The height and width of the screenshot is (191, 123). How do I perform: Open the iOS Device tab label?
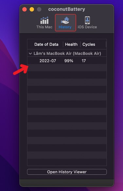tap(87, 27)
